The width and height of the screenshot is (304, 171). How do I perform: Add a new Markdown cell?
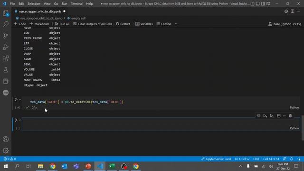tap(39, 24)
